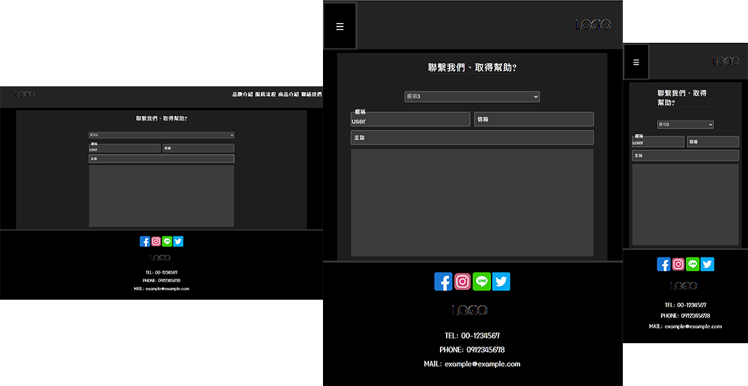Click the Twitter icon in the right mobile view
The height and width of the screenshot is (386, 748).
click(x=707, y=264)
